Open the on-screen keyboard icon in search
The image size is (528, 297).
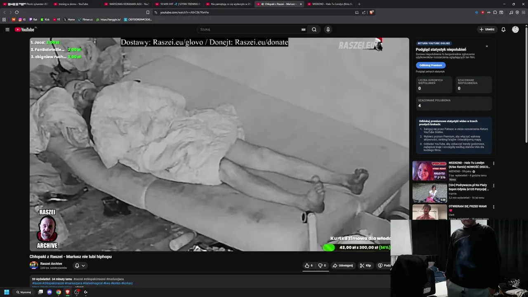(304, 29)
